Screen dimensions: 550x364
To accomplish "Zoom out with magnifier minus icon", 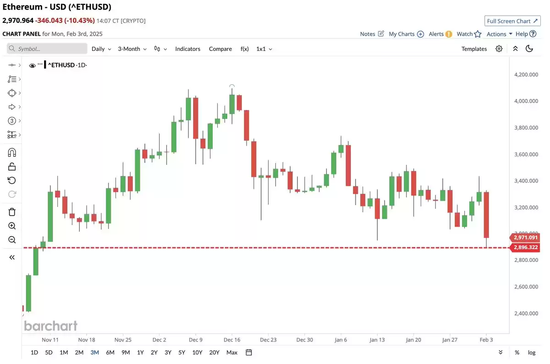I will 12,239.
